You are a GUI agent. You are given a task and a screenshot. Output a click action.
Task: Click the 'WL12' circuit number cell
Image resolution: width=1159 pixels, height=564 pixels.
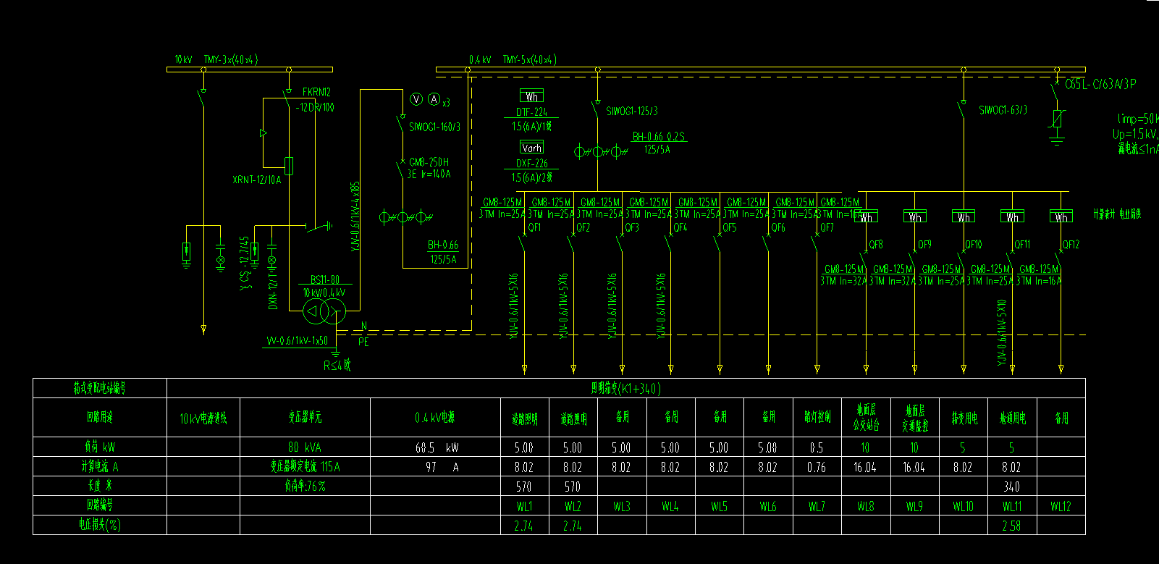[1061, 506]
